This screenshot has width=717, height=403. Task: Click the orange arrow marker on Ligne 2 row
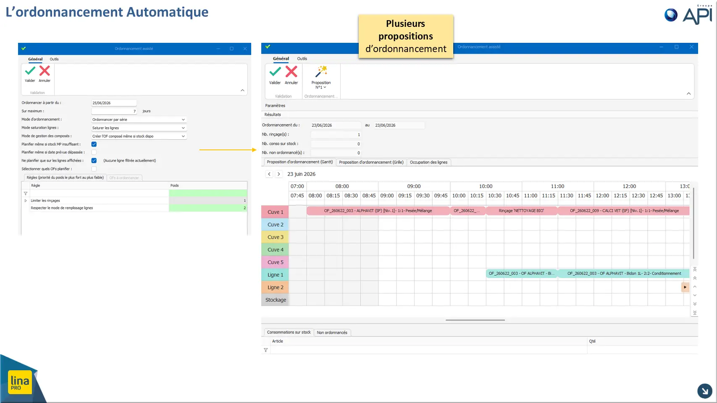coord(685,287)
